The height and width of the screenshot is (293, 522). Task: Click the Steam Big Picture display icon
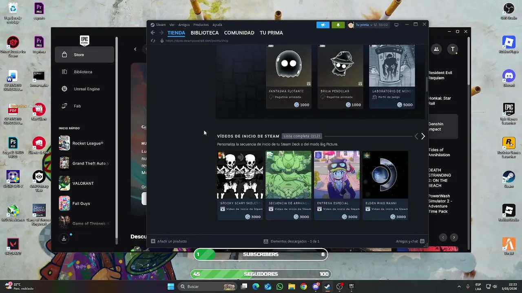[x=396, y=25]
